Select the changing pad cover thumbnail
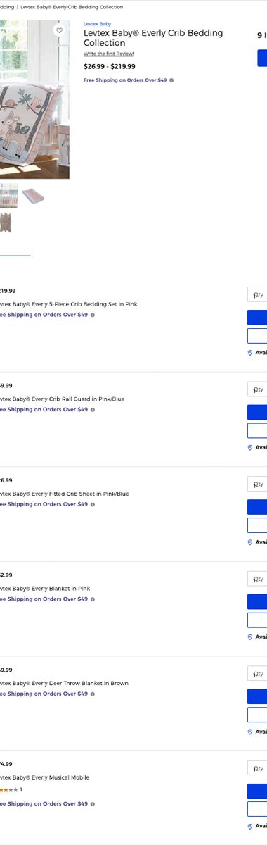The image size is (267, 845). coord(33,196)
